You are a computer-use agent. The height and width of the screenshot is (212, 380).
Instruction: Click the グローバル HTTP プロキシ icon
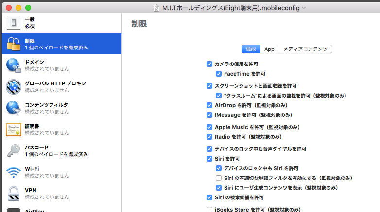pos(14,87)
